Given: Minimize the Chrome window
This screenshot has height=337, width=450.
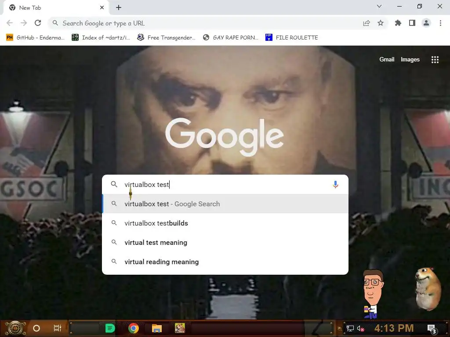Looking at the screenshot, I should (399, 6).
